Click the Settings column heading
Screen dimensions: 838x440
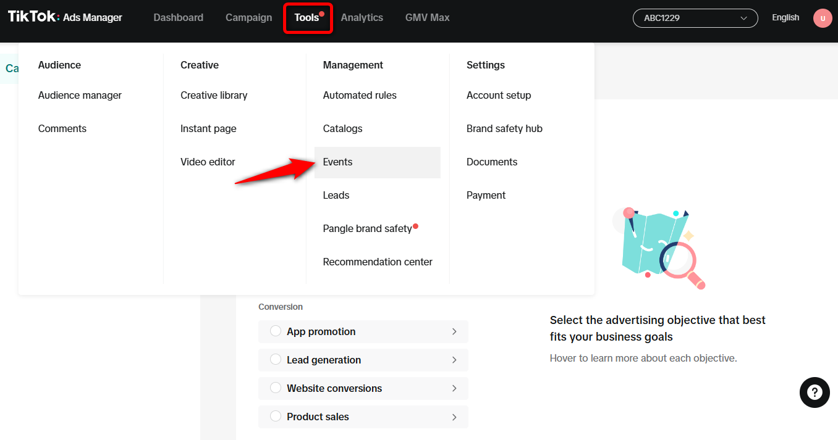486,65
